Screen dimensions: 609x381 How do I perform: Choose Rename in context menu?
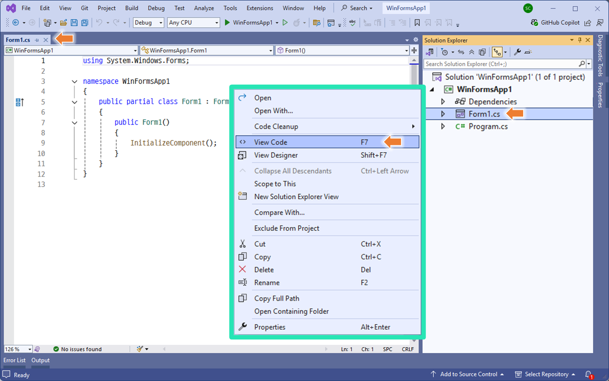pyautogui.click(x=327, y=282)
